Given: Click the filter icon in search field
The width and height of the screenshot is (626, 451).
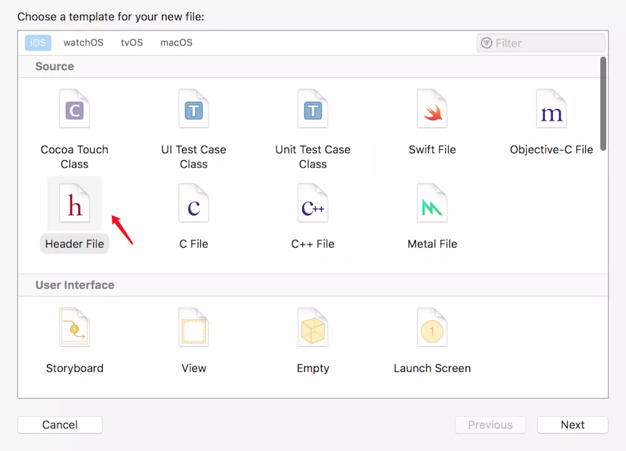Looking at the screenshot, I should [x=486, y=43].
